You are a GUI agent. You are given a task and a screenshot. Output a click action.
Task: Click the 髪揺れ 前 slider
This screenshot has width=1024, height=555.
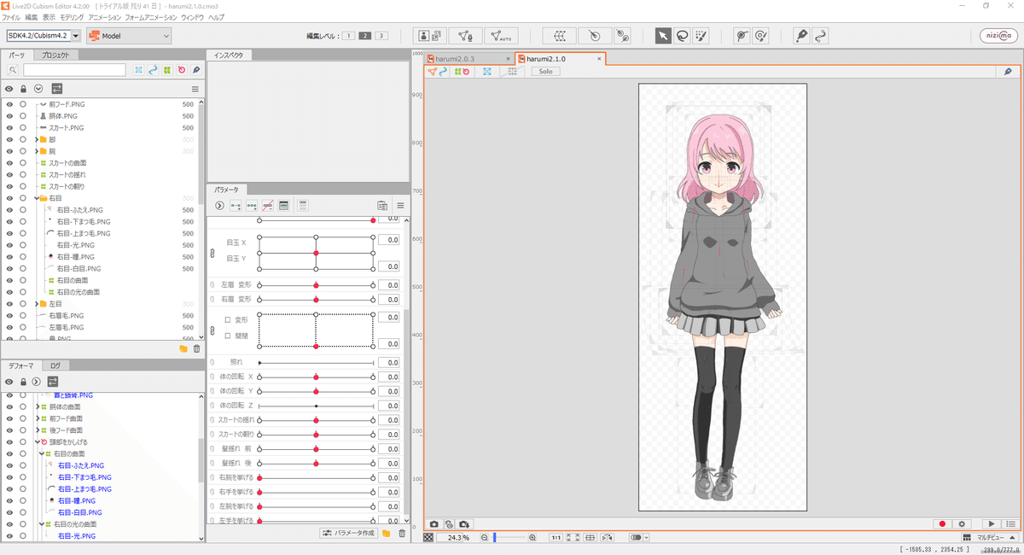click(316, 449)
